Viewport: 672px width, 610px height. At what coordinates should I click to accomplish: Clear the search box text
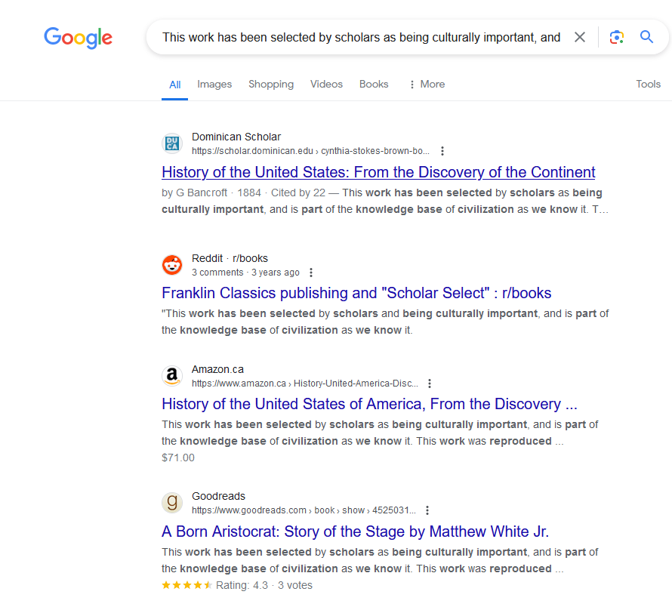coord(580,37)
